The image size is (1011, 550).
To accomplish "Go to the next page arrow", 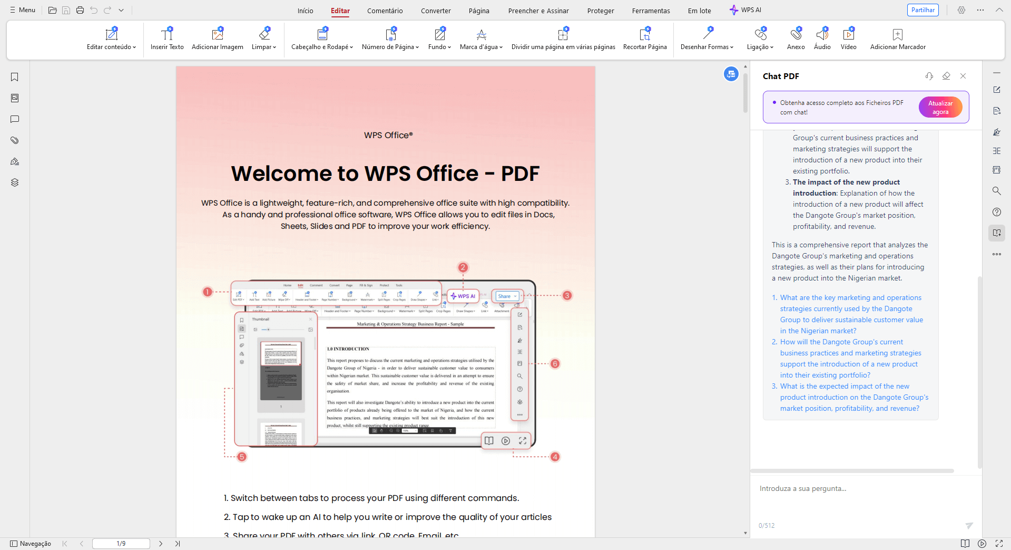I will tap(161, 544).
